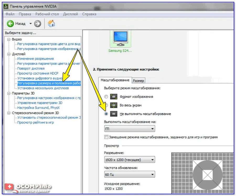Viewport: 236px width, 196px height.
Task: Click the scaling preview test pattern
Action: (x=203, y=173)
